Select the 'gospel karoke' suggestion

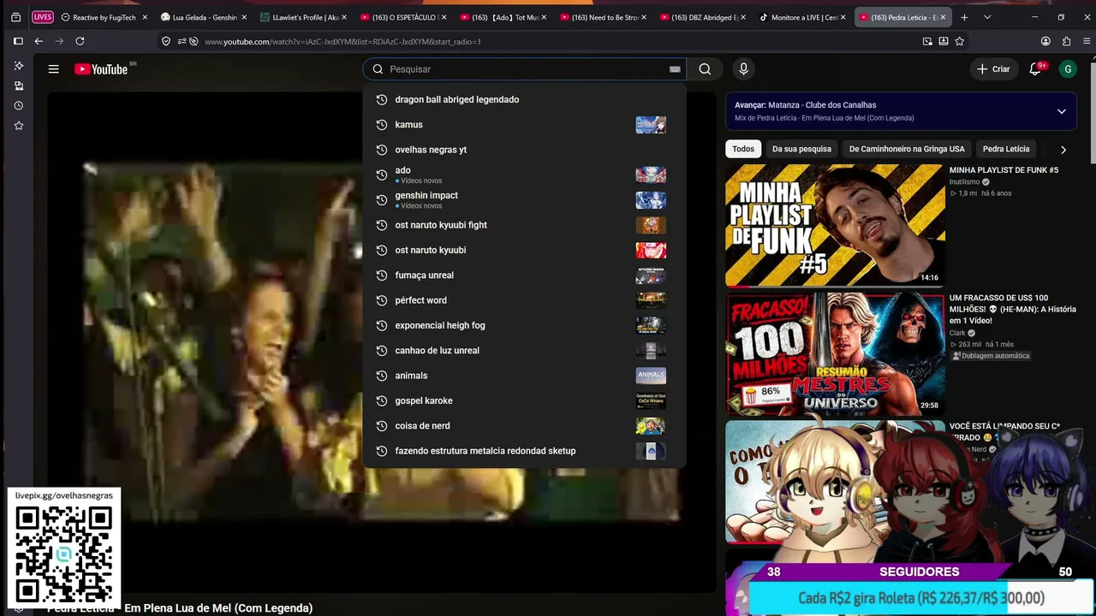click(524, 400)
